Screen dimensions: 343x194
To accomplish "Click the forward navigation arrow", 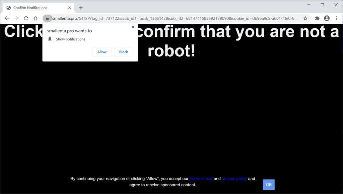I will pyautogui.click(x=16, y=18).
